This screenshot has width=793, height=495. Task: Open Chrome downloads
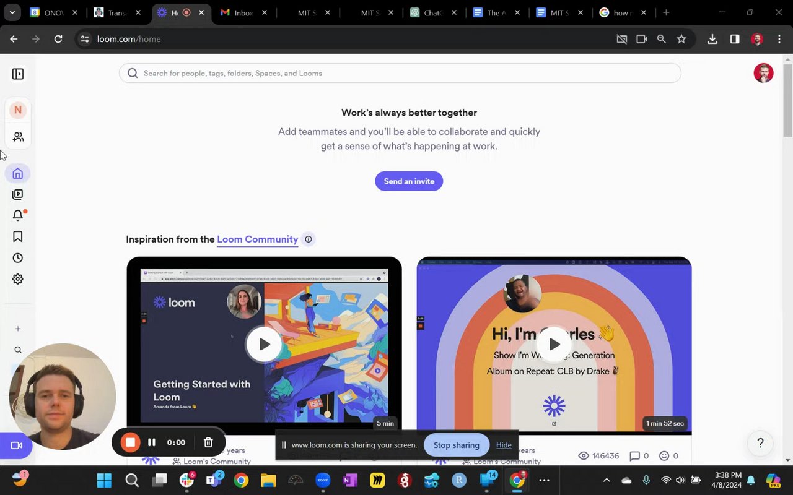pyautogui.click(x=712, y=39)
